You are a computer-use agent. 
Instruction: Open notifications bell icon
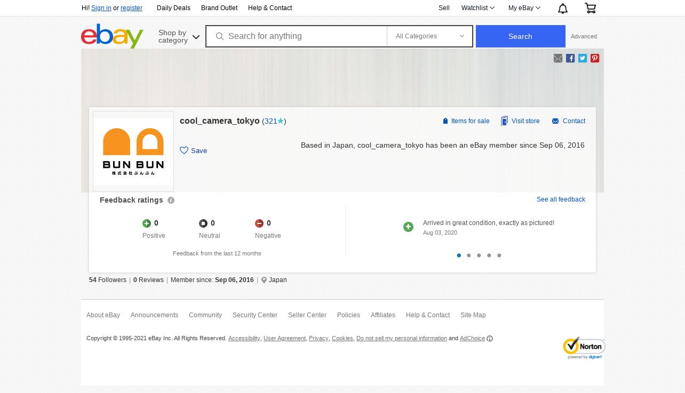pyautogui.click(x=563, y=8)
